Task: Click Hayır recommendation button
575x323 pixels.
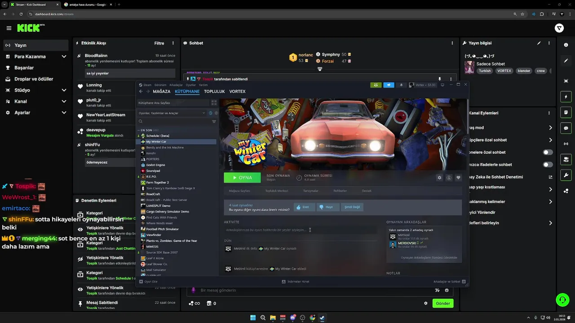Action: [x=327, y=207]
